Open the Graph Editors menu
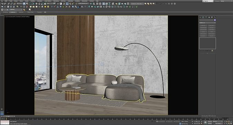 48,1
